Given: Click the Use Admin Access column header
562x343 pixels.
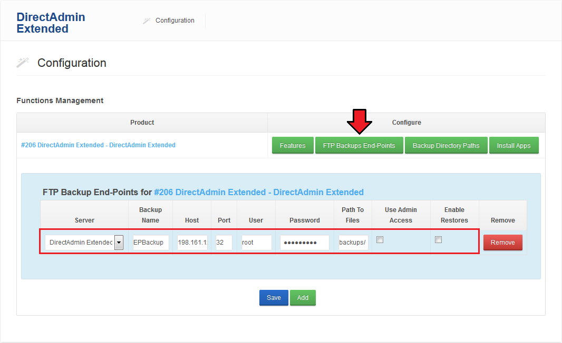Looking at the screenshot, I should (401, 215).
